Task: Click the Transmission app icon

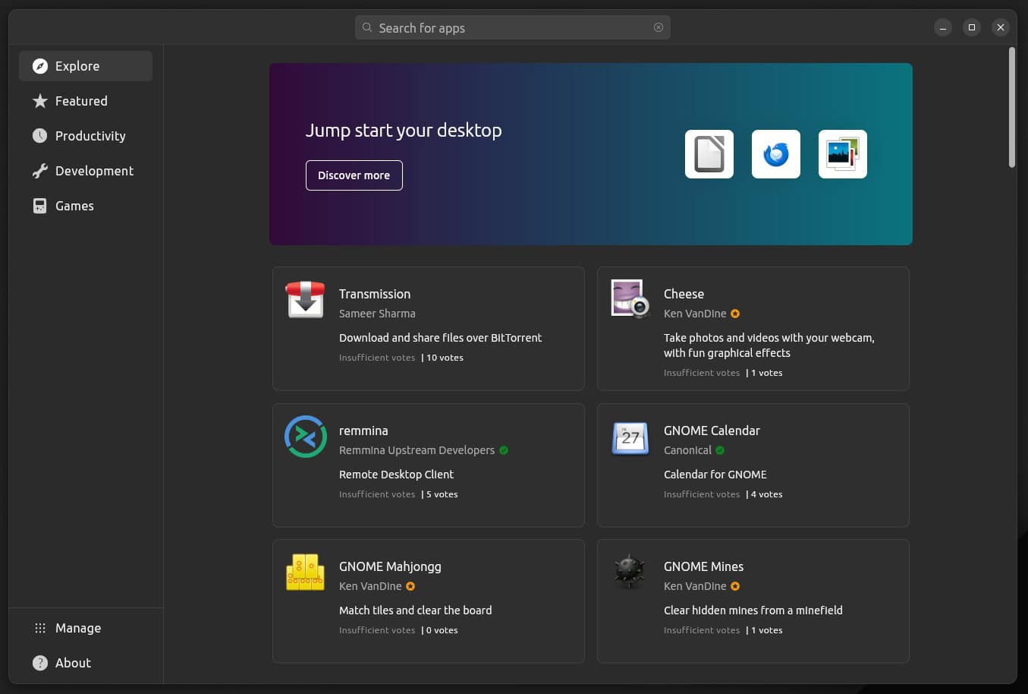Action: pyautogui.click(x=305, y=300)
